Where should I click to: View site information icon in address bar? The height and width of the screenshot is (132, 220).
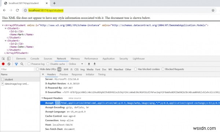[x=25, y=10]
